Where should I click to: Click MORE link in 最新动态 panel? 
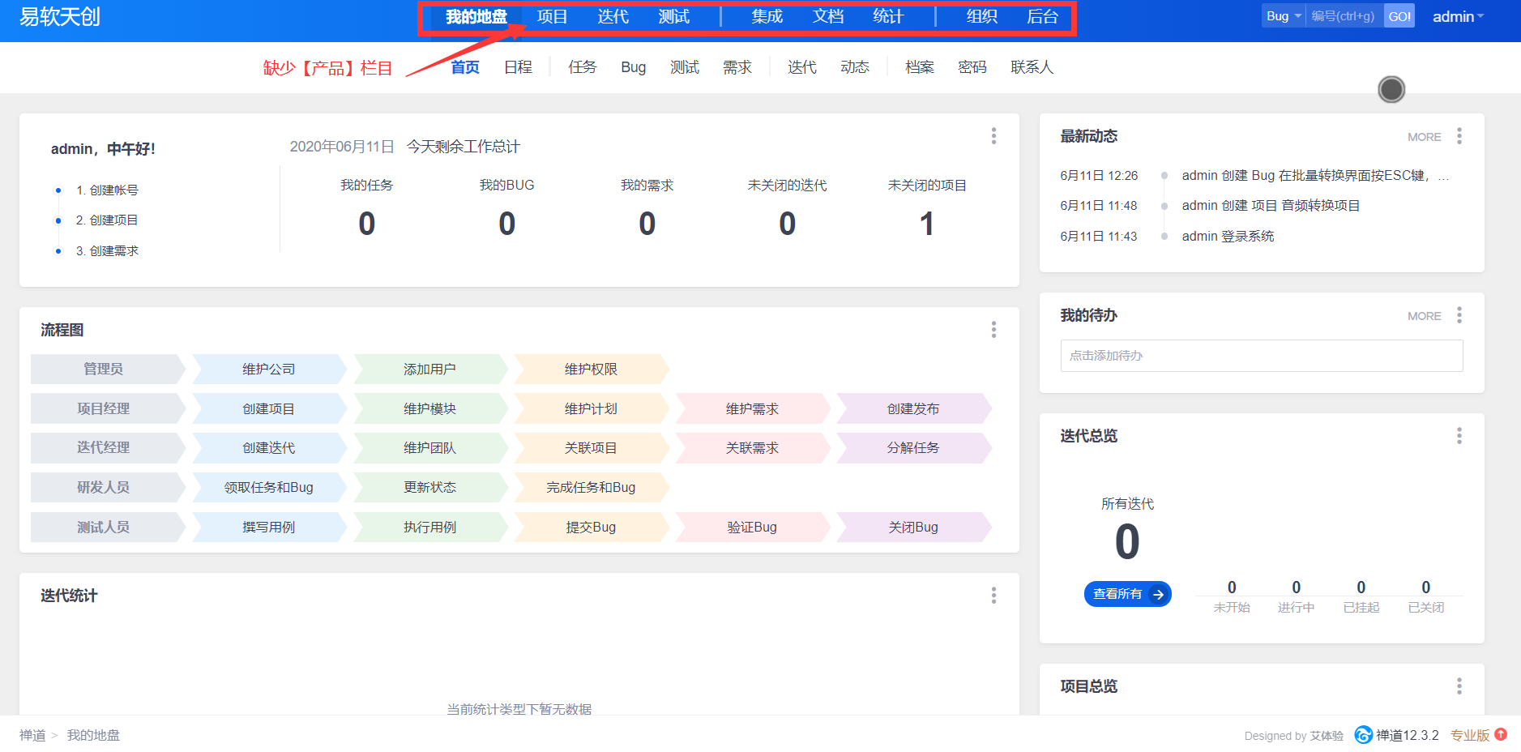pyautogui.click(x=1424, y=137)
